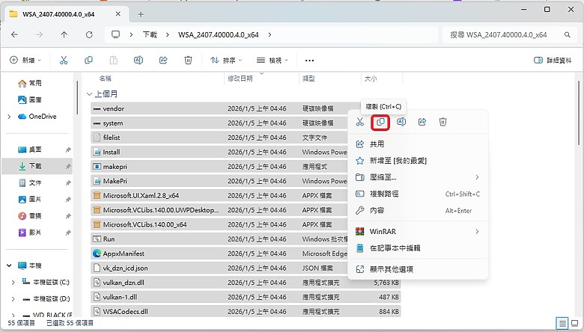
Task: Click the Share icon in the toolbar
Action: point(163,61)
